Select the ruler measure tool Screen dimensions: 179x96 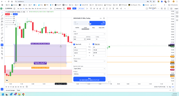coord(2,38)
